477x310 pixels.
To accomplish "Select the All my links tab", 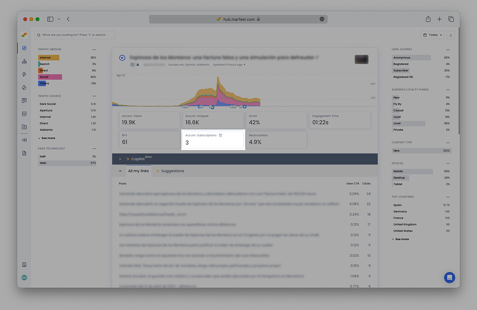I will pos(138,171).
